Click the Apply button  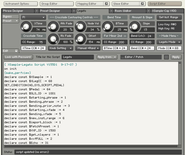(x=176, y=57)
